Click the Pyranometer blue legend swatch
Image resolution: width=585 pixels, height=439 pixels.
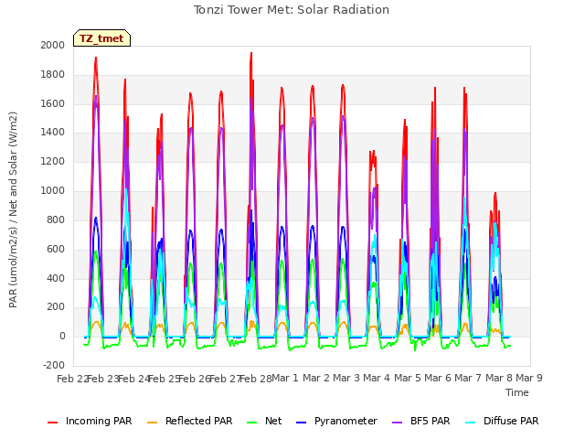[301, 423]
